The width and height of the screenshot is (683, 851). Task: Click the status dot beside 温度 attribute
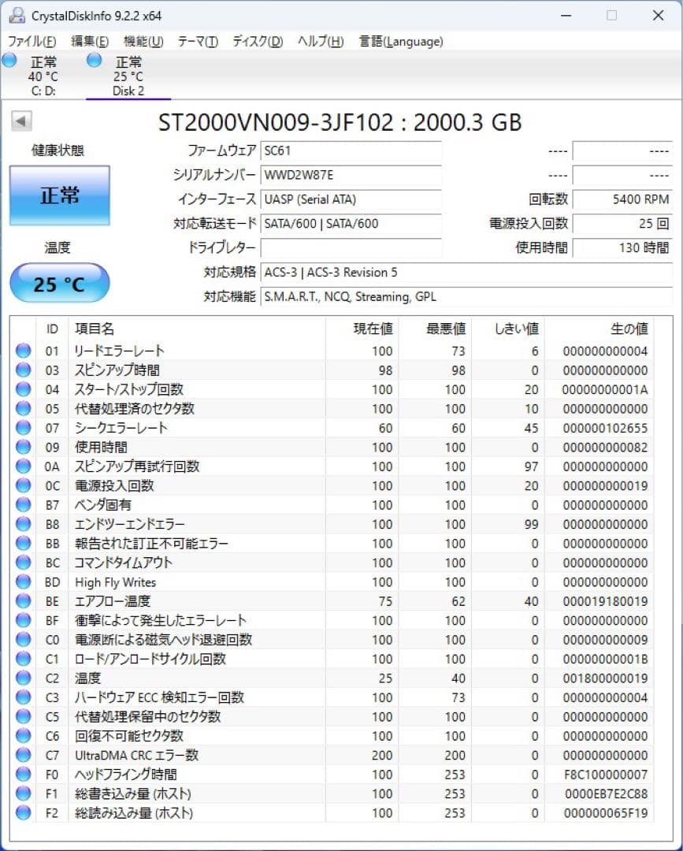point(23,678)
